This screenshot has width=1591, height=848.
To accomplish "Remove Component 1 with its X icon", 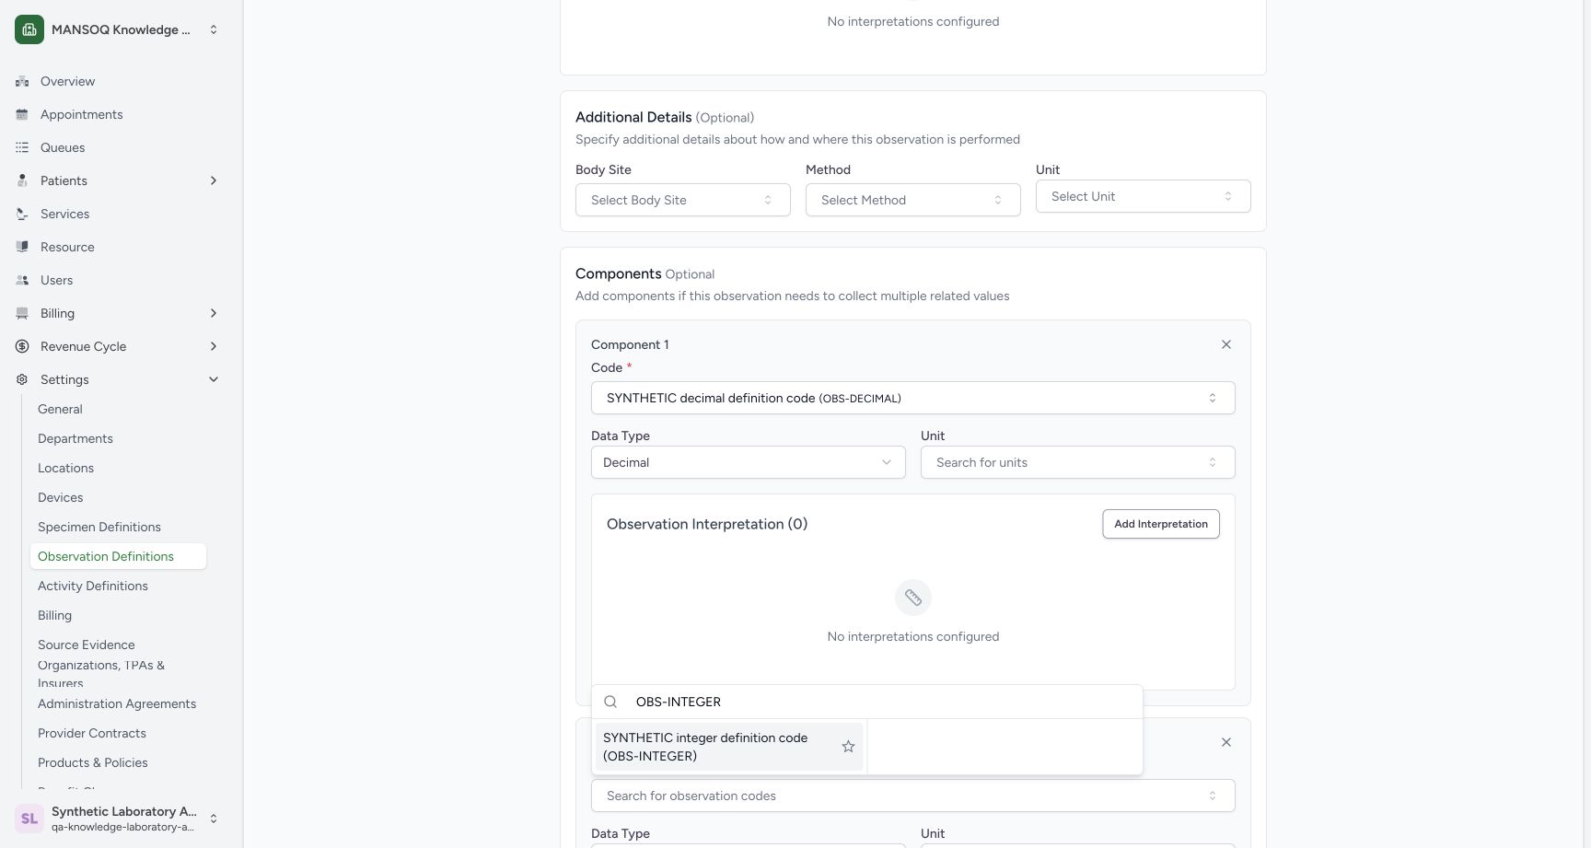I will pyautogui.click(x=1226, y=344).
